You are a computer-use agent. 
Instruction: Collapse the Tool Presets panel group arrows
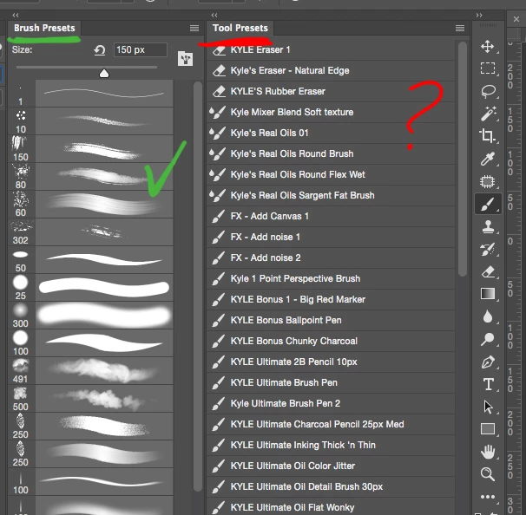[214, 15]
